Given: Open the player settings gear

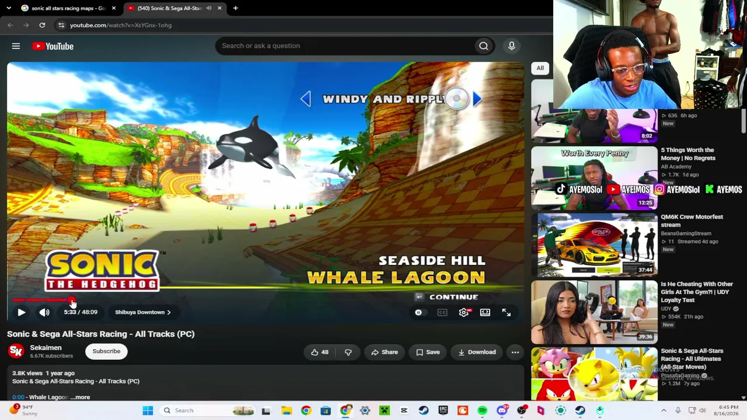Looking at the screenshot, I should [x=463, y=312].
